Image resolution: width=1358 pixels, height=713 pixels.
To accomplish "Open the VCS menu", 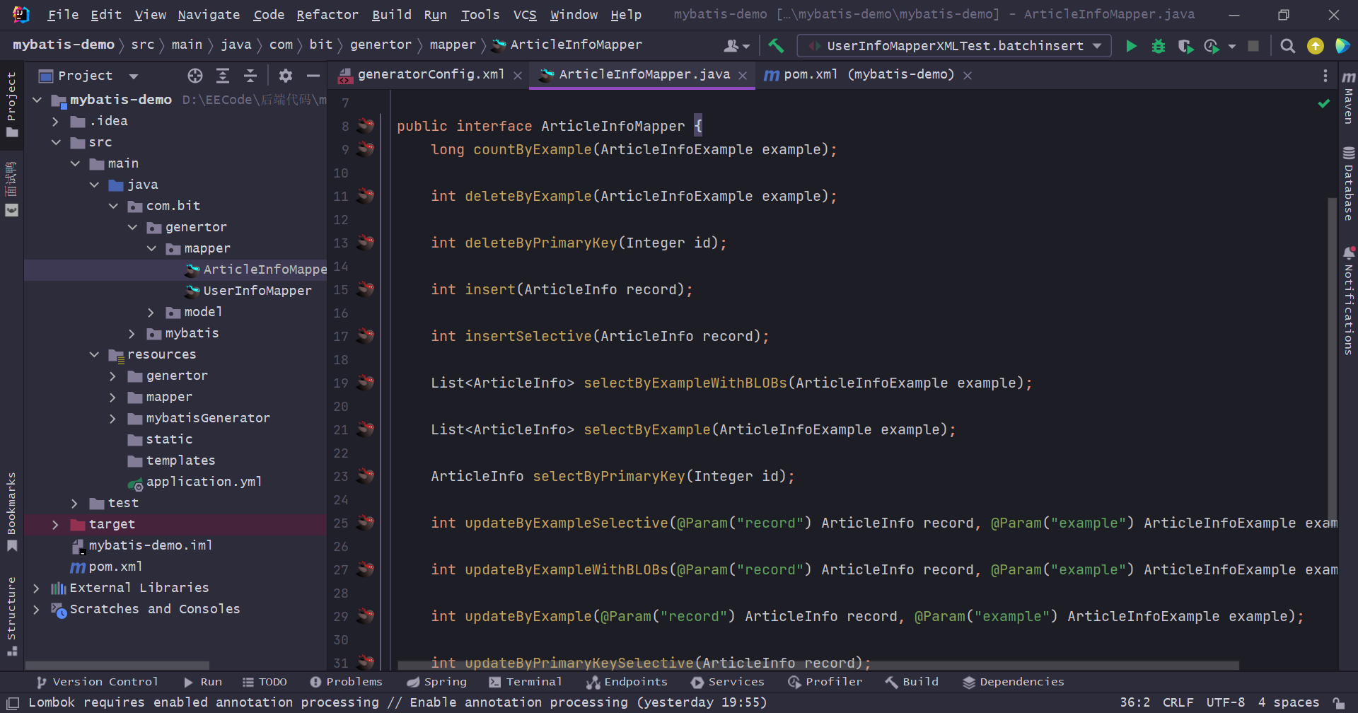I will 525,15.
